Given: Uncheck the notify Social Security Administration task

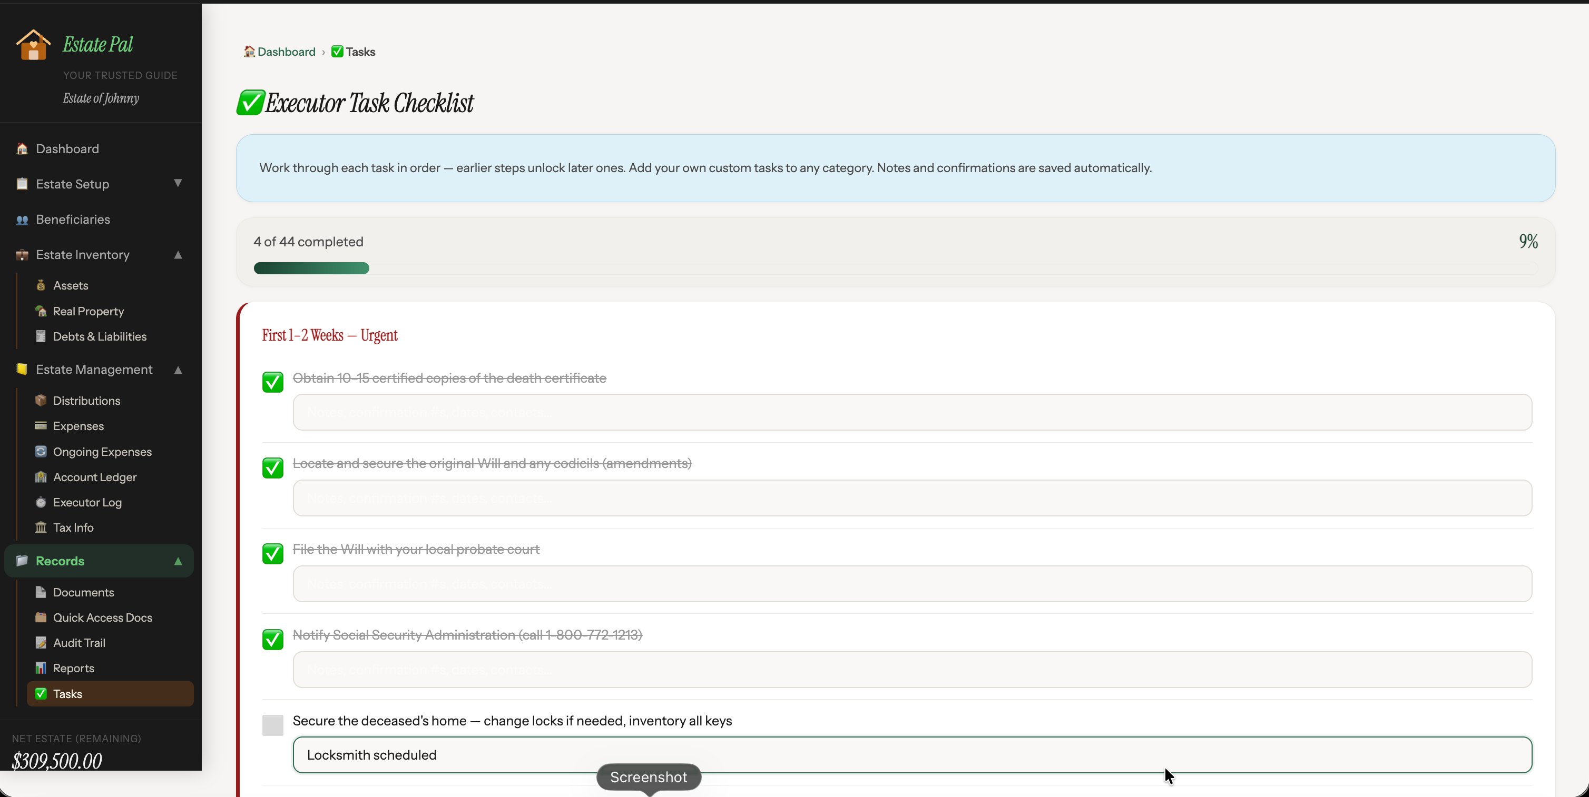Looking at the screenshot, I should 272,639.
